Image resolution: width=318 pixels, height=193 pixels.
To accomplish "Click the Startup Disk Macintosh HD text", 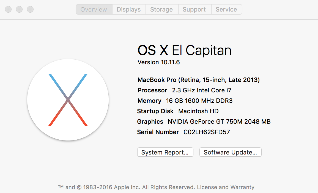I will pos(178,111).
